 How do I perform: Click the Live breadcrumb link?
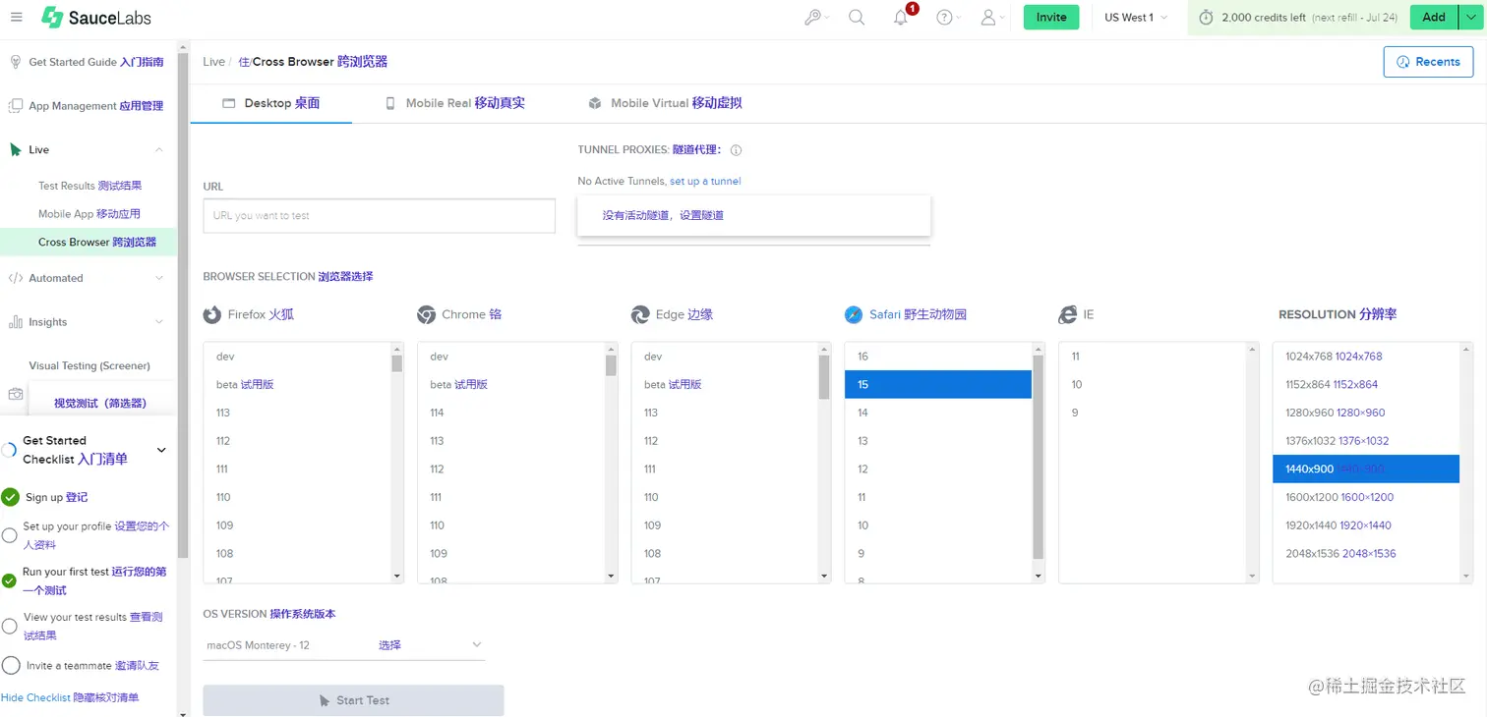(214, 62)
